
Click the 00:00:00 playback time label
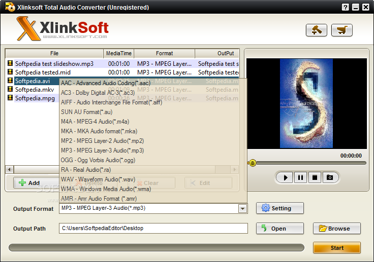coord(351,156)
